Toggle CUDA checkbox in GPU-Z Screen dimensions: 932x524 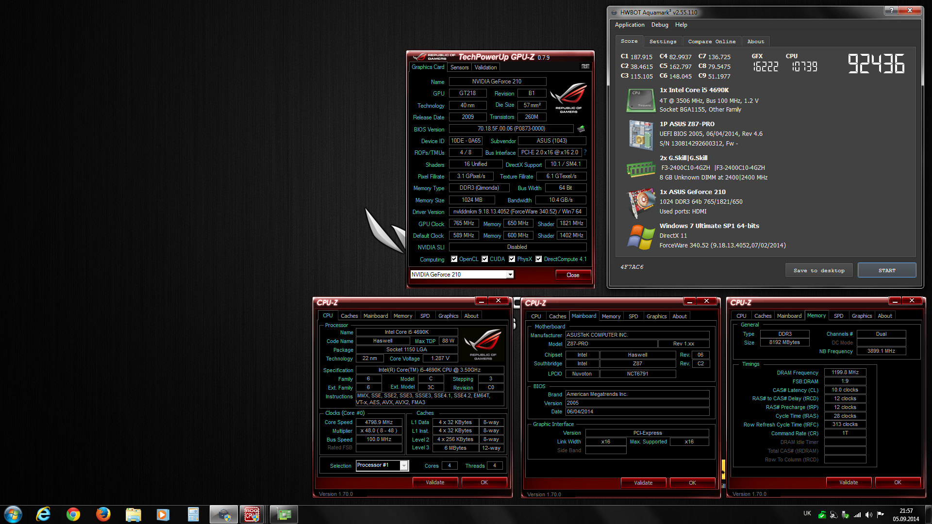(484, 259)
